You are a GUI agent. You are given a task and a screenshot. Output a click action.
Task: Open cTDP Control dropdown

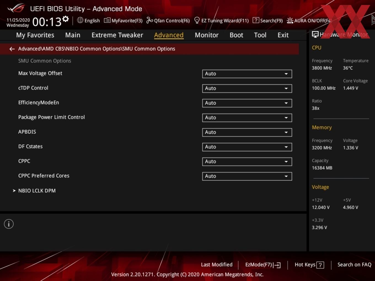click(247, 88)
